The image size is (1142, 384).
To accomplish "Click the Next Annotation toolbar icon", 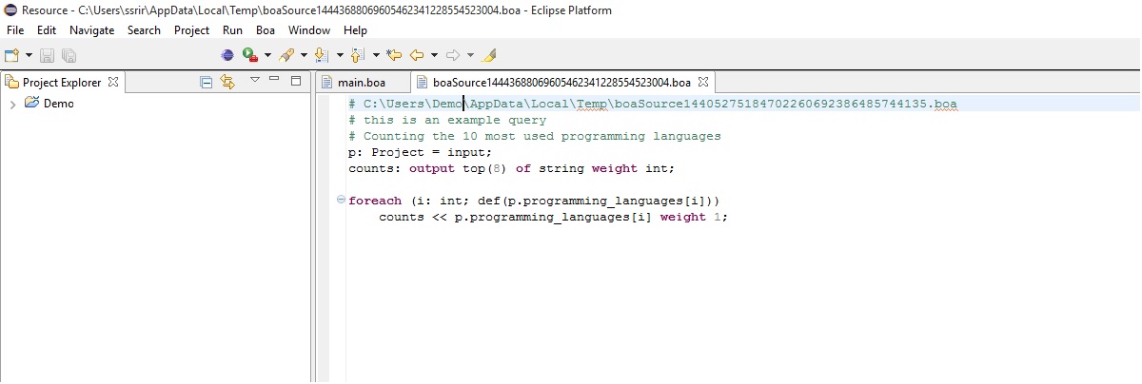I will [x=322, y=56].
